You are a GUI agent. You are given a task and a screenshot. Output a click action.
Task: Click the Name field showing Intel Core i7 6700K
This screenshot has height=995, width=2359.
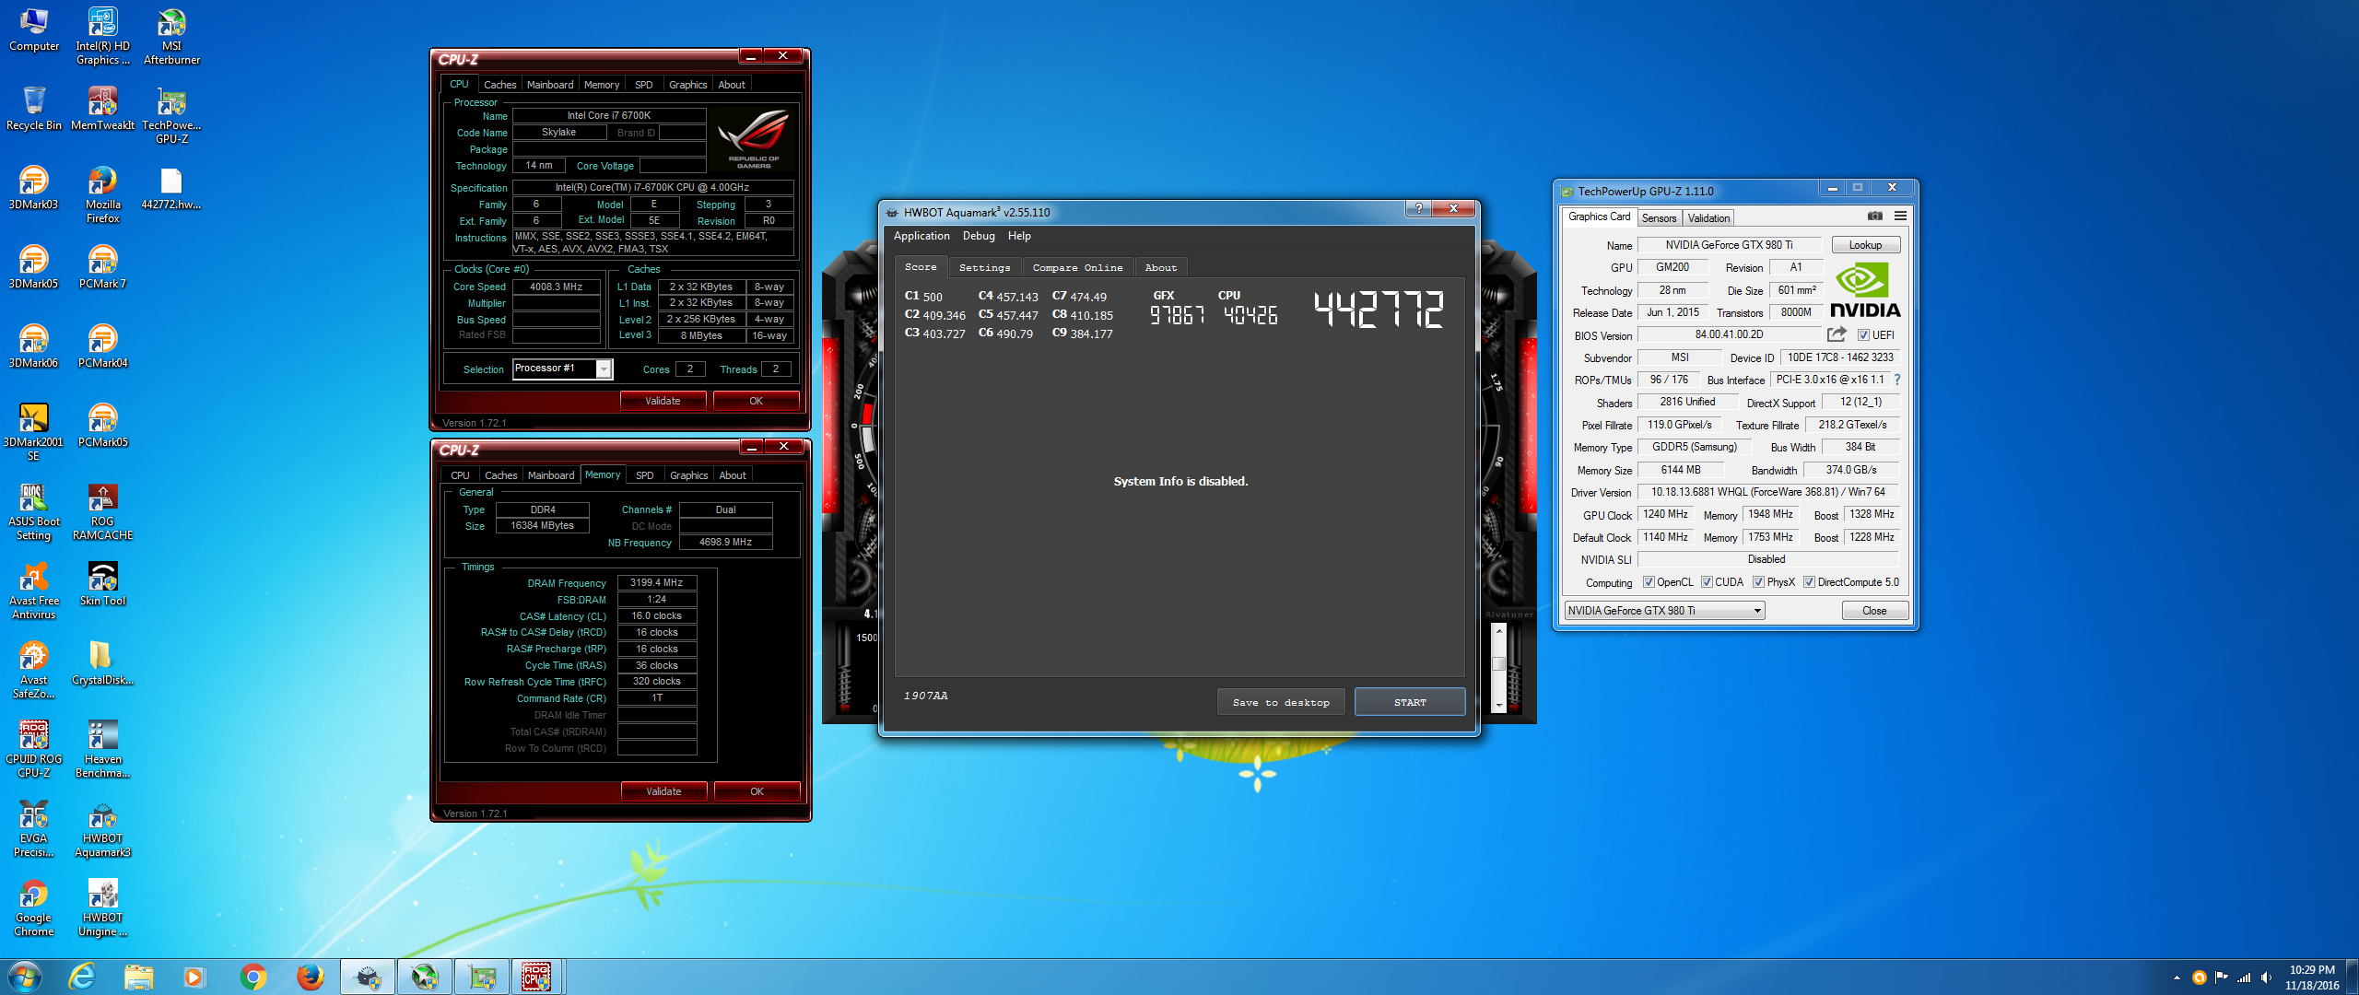coord(609,116)
